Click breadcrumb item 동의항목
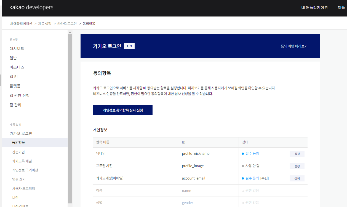347x207 pixels. (89, 24)
